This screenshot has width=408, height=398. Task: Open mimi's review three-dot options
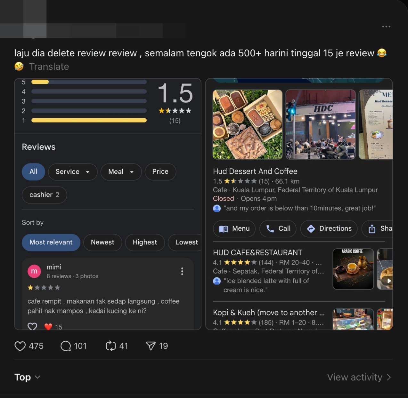182,271
